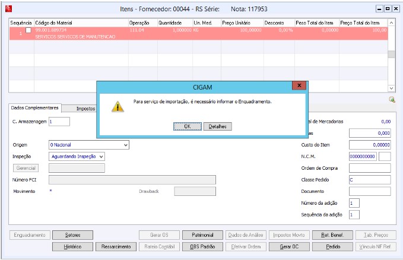This screenshot has height=260, width=403.
Task: Click the Sequência da adição field
Action: tap(354, 214)
